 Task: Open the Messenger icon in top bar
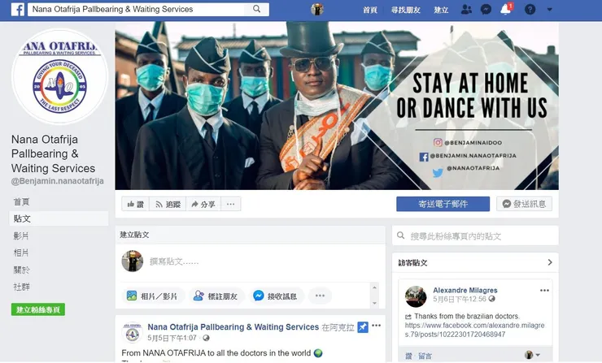pyautogui.click(x=486, y=9)
